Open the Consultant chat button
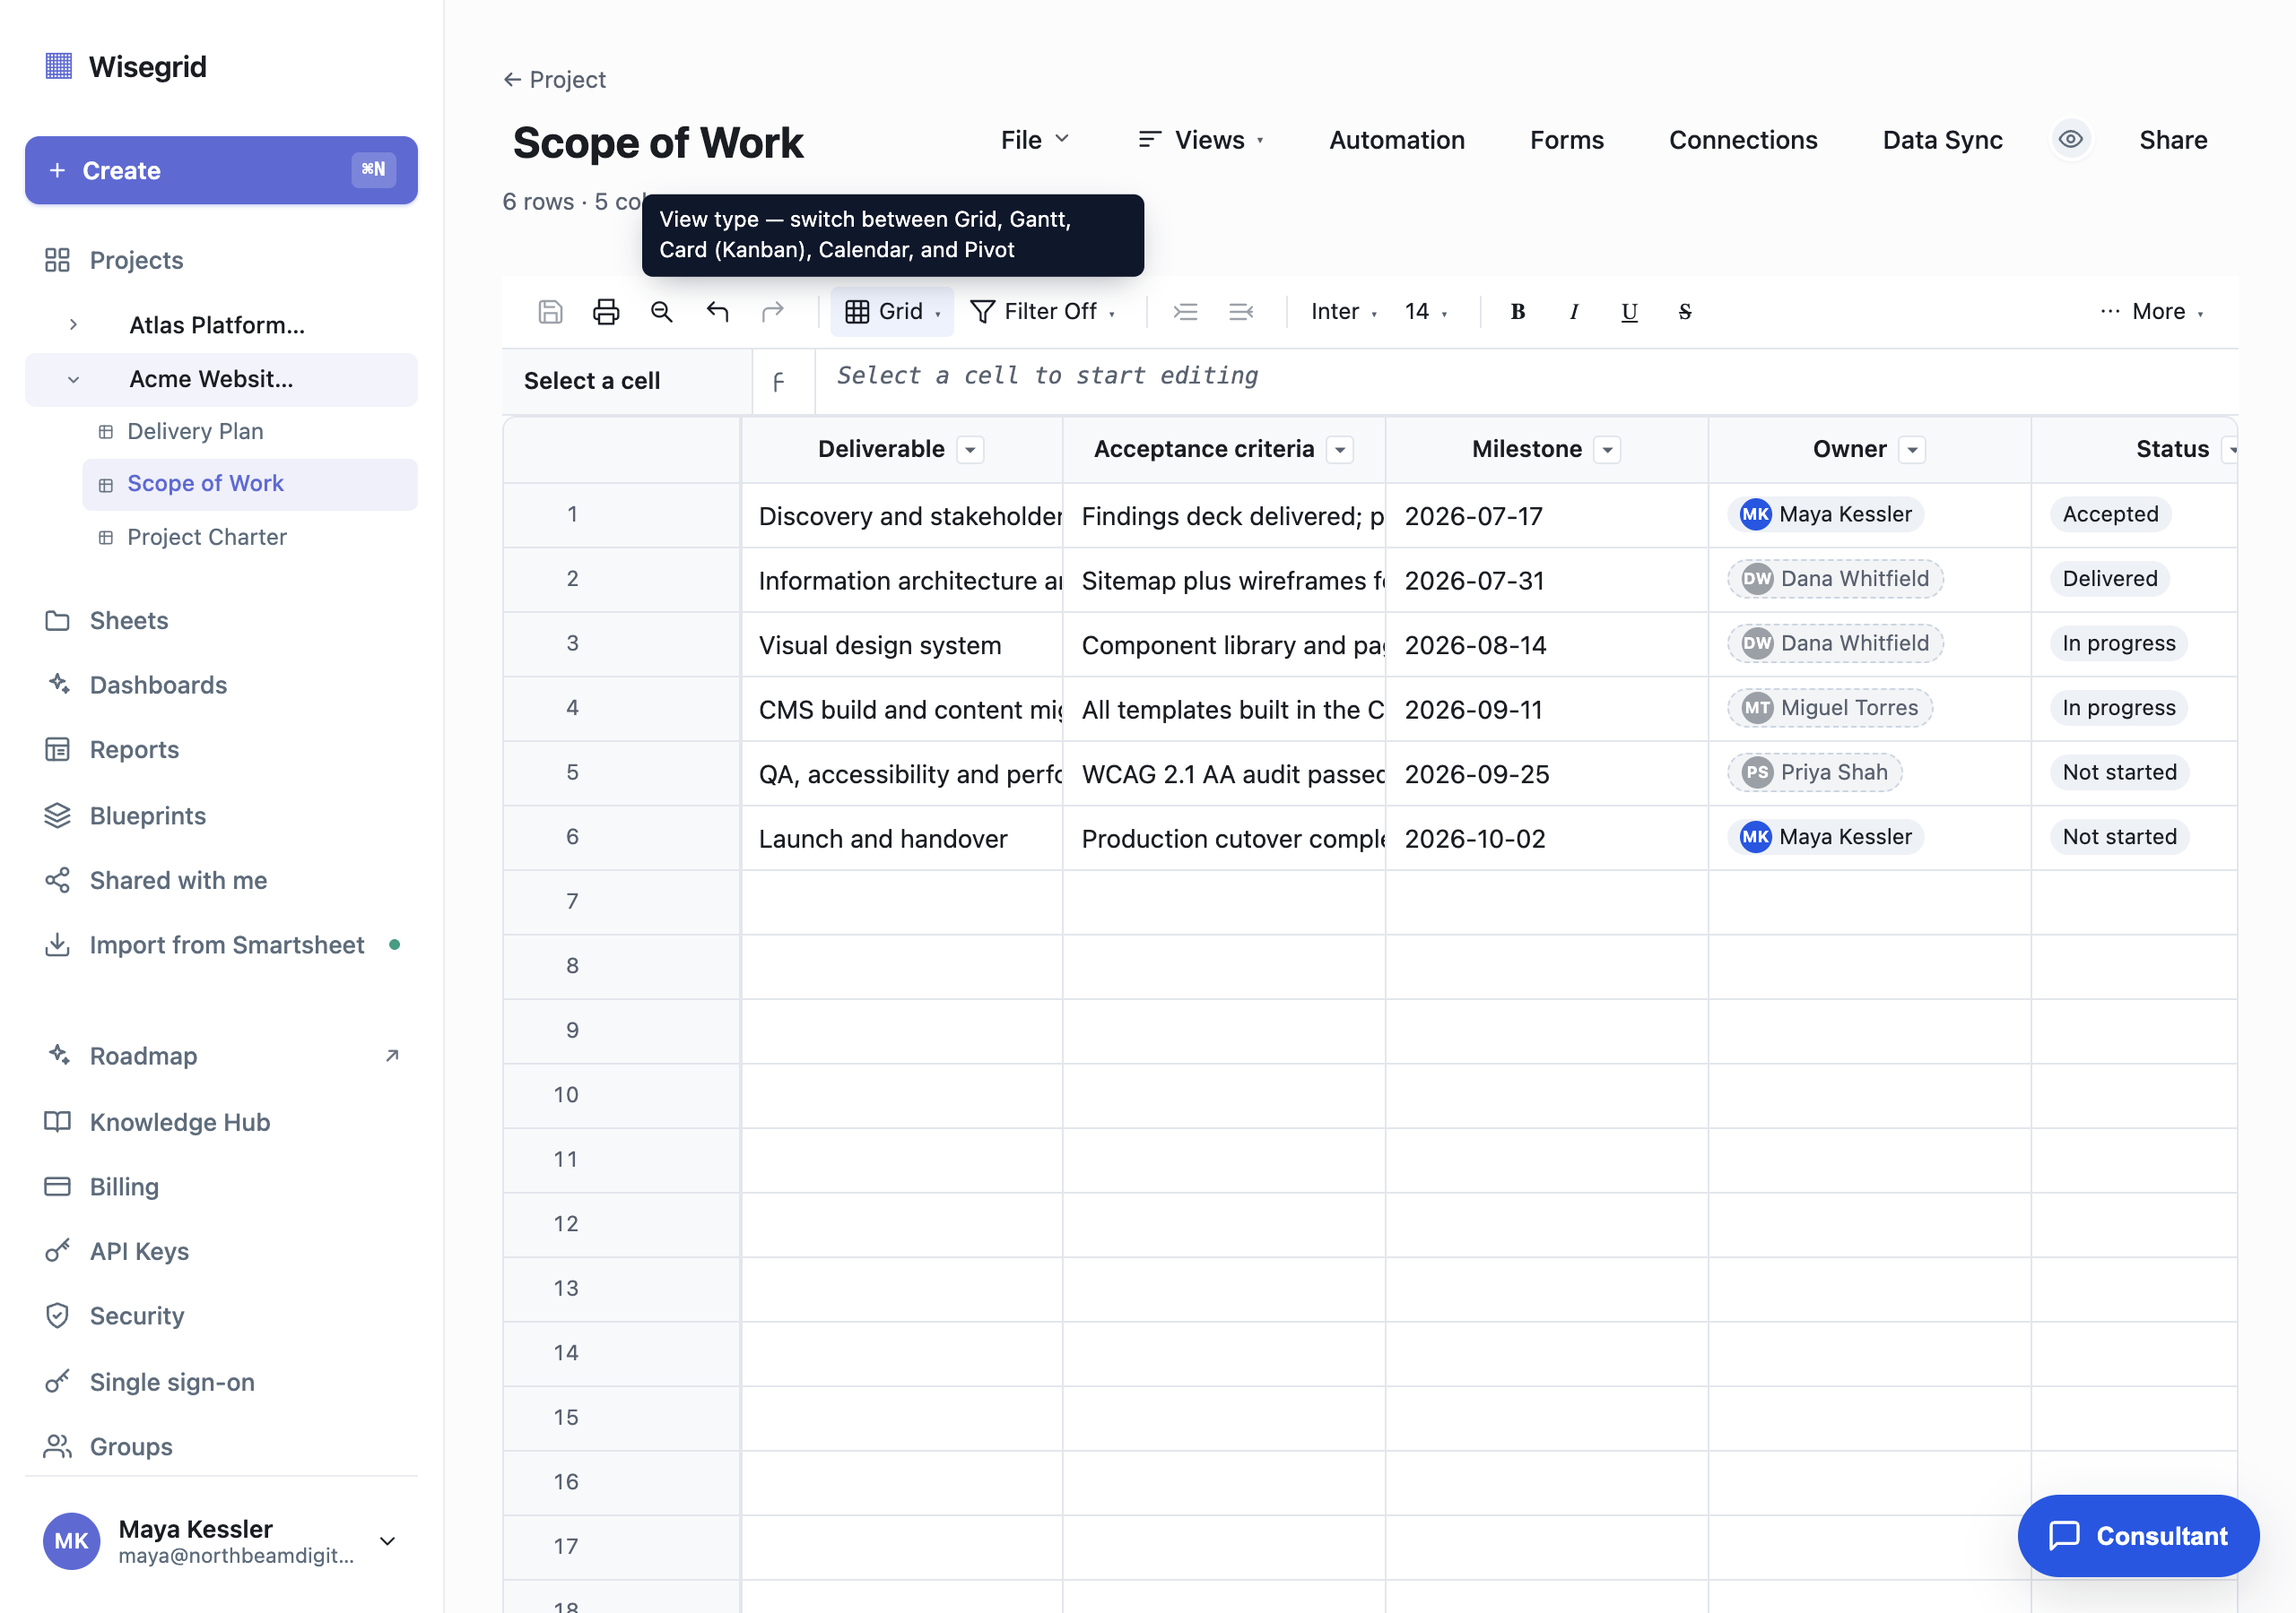 pyautogui.click(x=2138, y=1535)
